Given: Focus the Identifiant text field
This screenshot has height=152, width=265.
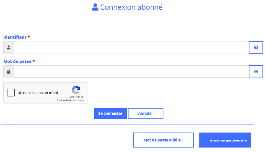Looking at the screenshot, I should (131, 47).
